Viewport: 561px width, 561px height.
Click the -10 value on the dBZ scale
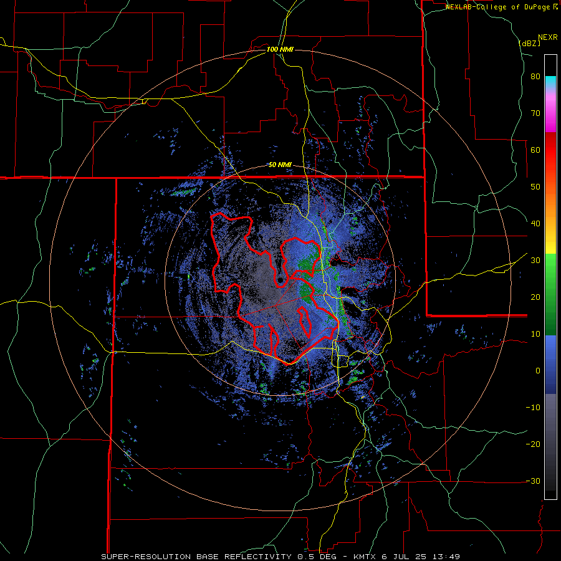[533, 407]
